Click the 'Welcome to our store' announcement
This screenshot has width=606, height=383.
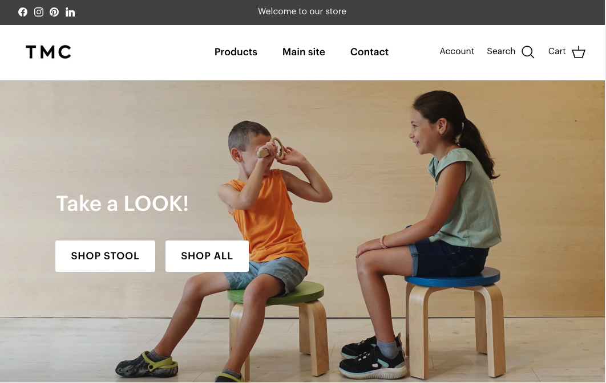tap(302, 11)
